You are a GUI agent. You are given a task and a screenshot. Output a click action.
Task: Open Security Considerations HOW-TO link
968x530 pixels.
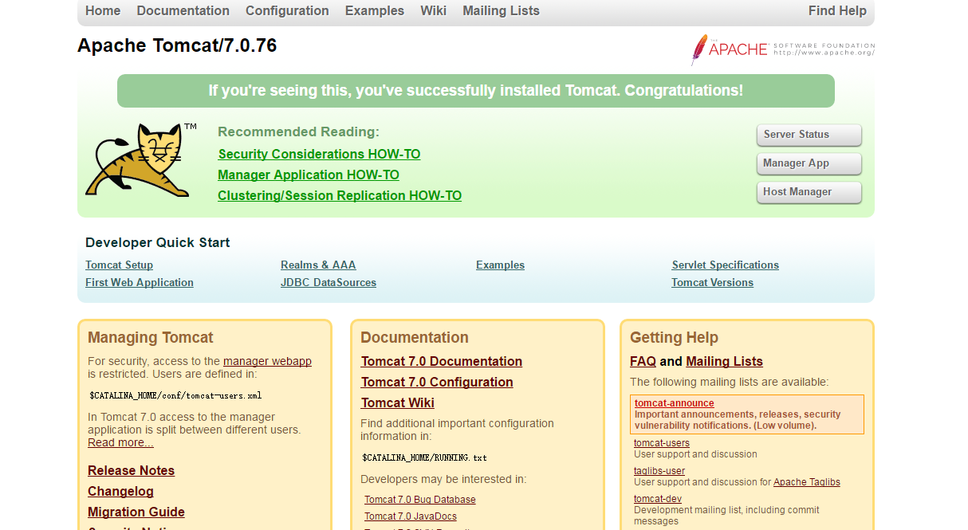(319, 155)
